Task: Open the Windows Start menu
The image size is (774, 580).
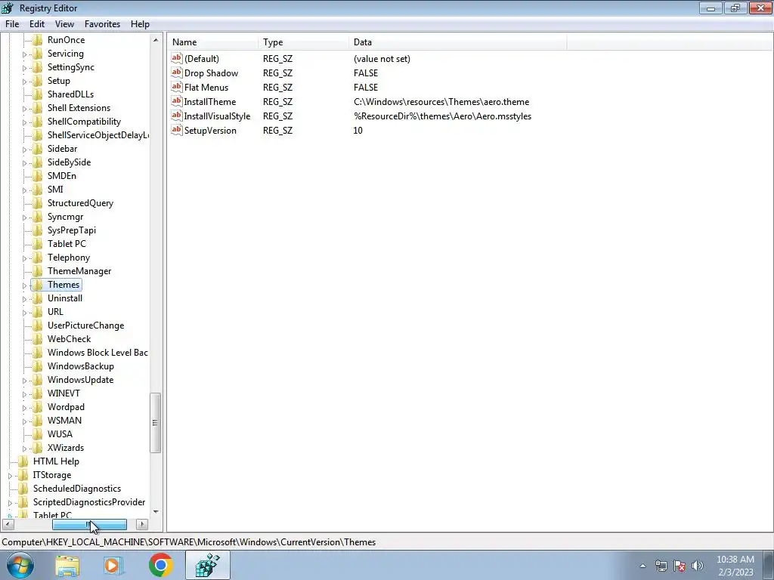Action: pos(20,565)
